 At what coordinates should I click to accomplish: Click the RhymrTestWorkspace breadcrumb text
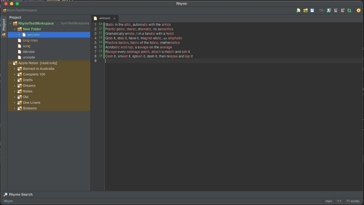(22, 10)
